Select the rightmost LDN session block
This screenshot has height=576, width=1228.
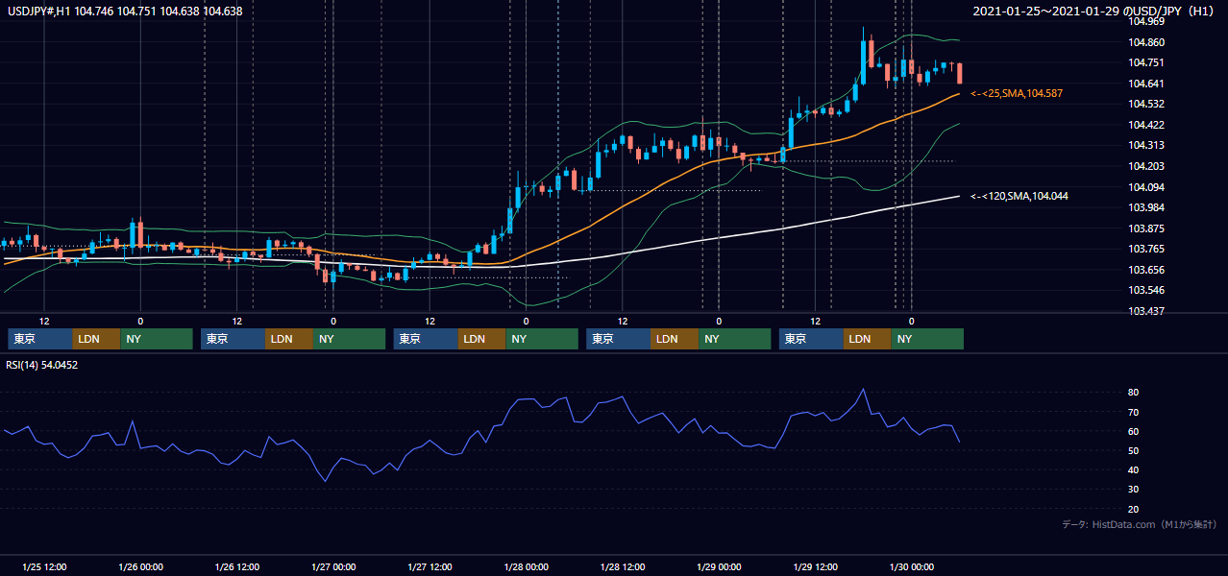868,339
